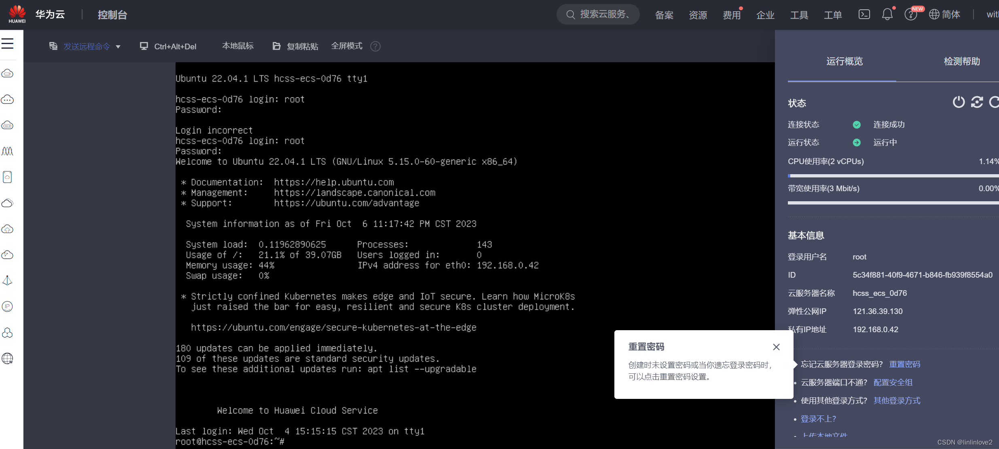Image resolution: width=999 pixels, height=449 pixels.
Task: Click the sailboat-shaped sidebar icon
Action: point(7,280)
